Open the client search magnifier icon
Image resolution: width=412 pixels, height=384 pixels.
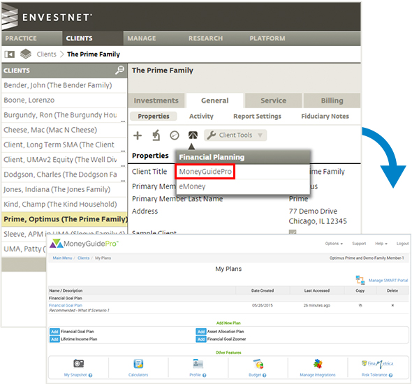tap(119, 70)
